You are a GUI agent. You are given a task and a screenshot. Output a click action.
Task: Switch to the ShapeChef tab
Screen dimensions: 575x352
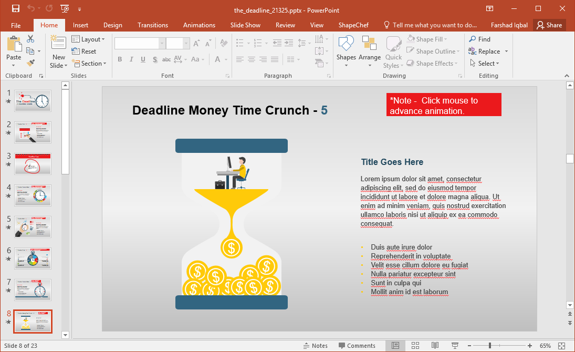353,25
